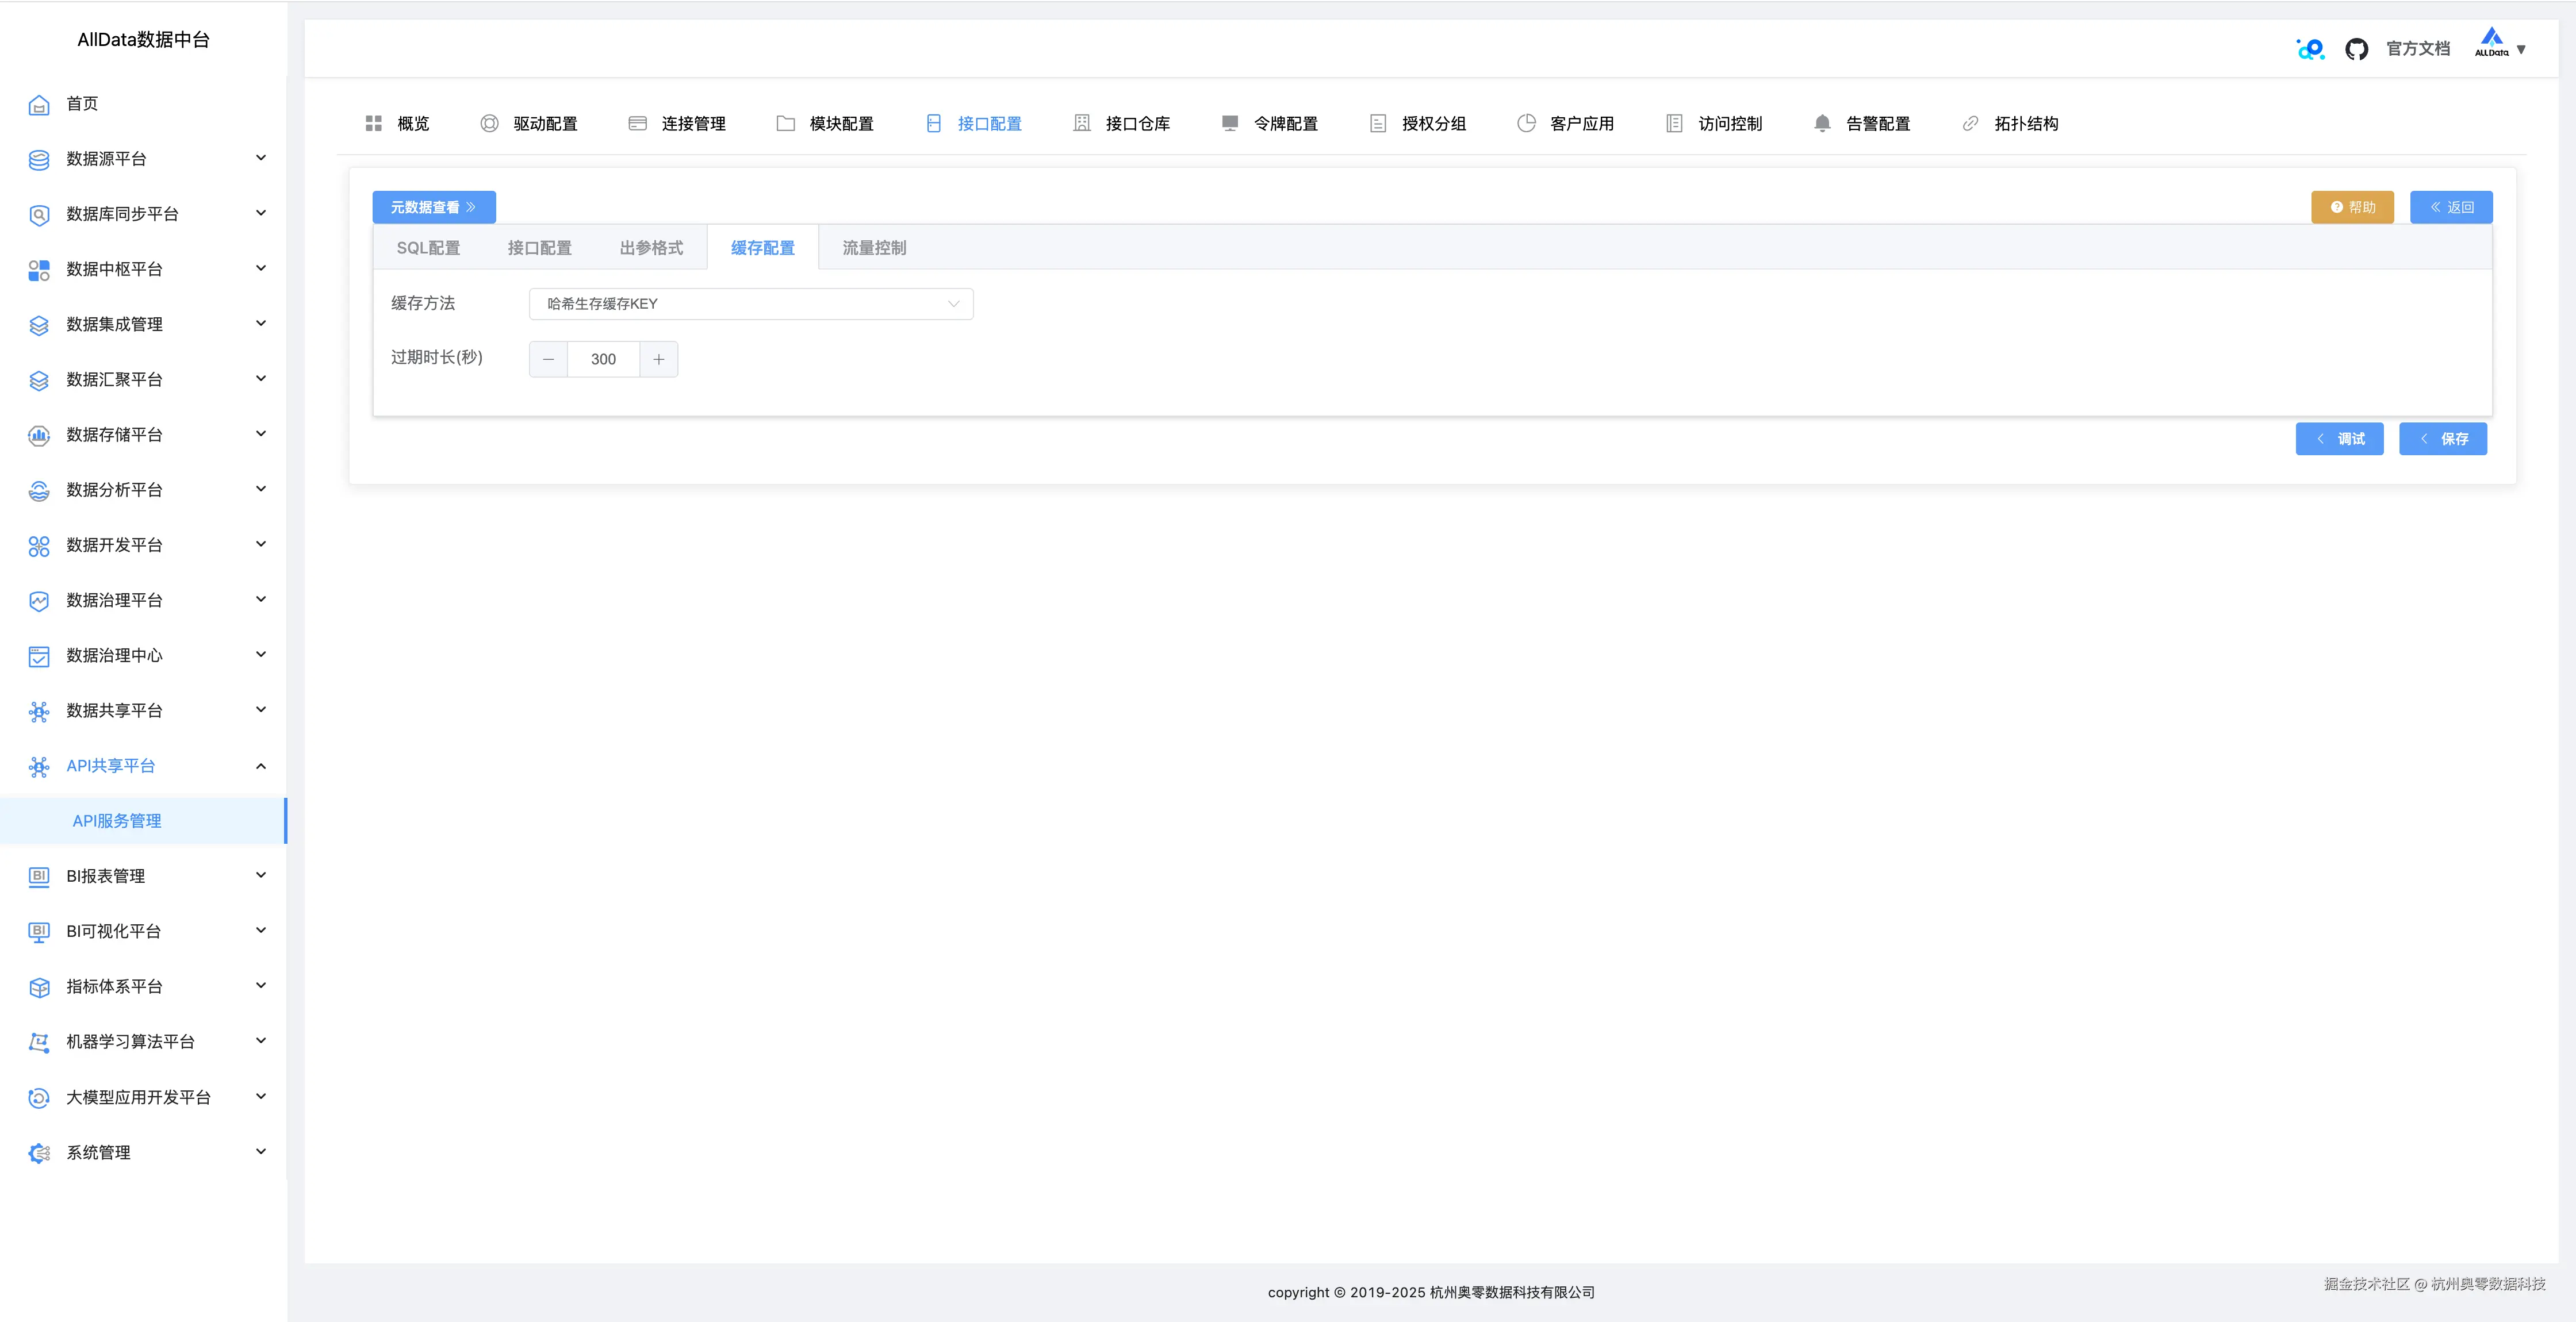Click the home icon beside 首页

click(39, 104)
